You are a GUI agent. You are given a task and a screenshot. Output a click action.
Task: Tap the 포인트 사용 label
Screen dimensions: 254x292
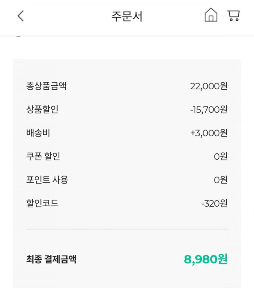tap(47, 180)
